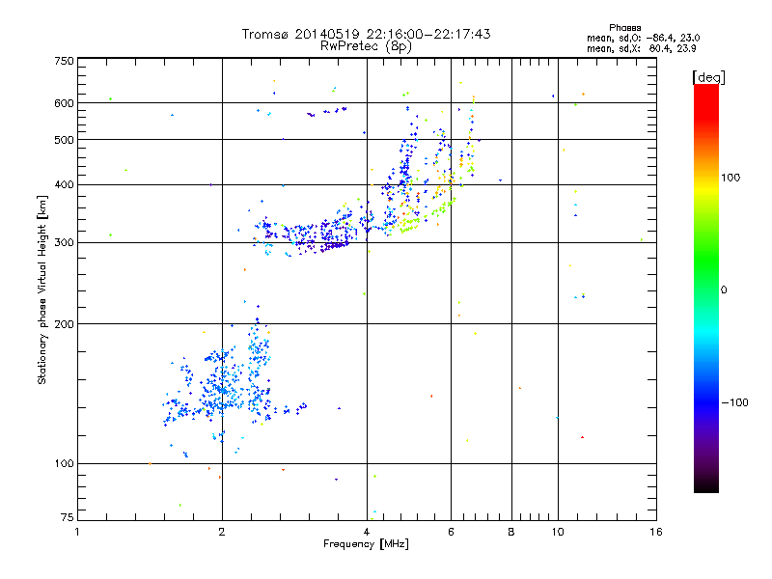
Task: Click the 'mean, sd,X: 80.4, 23.9' text
Action: click(641, 48)
